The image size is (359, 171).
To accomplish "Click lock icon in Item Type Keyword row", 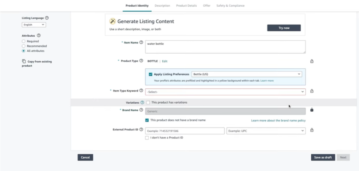I will [x=312, y=91].
